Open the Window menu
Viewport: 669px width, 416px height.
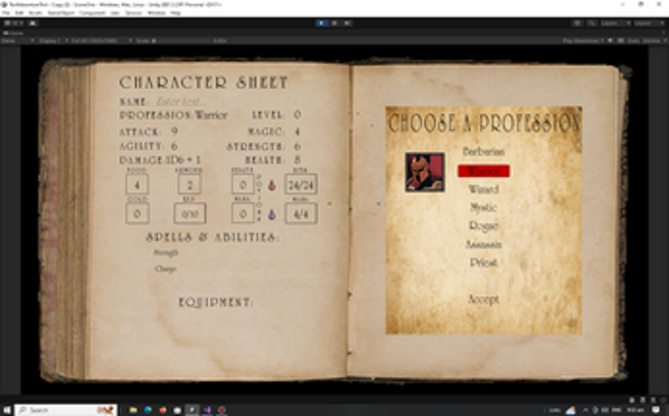point(156,13)
